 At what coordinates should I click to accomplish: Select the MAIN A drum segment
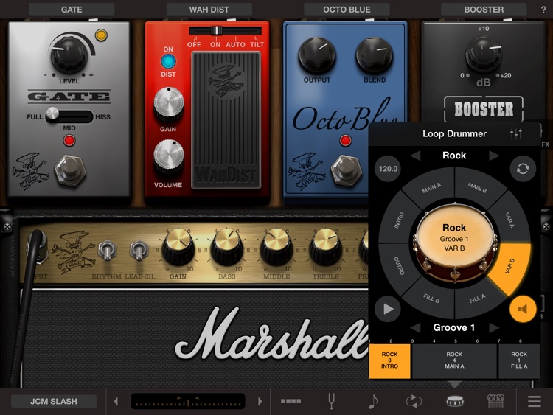(x=431, y=188)
